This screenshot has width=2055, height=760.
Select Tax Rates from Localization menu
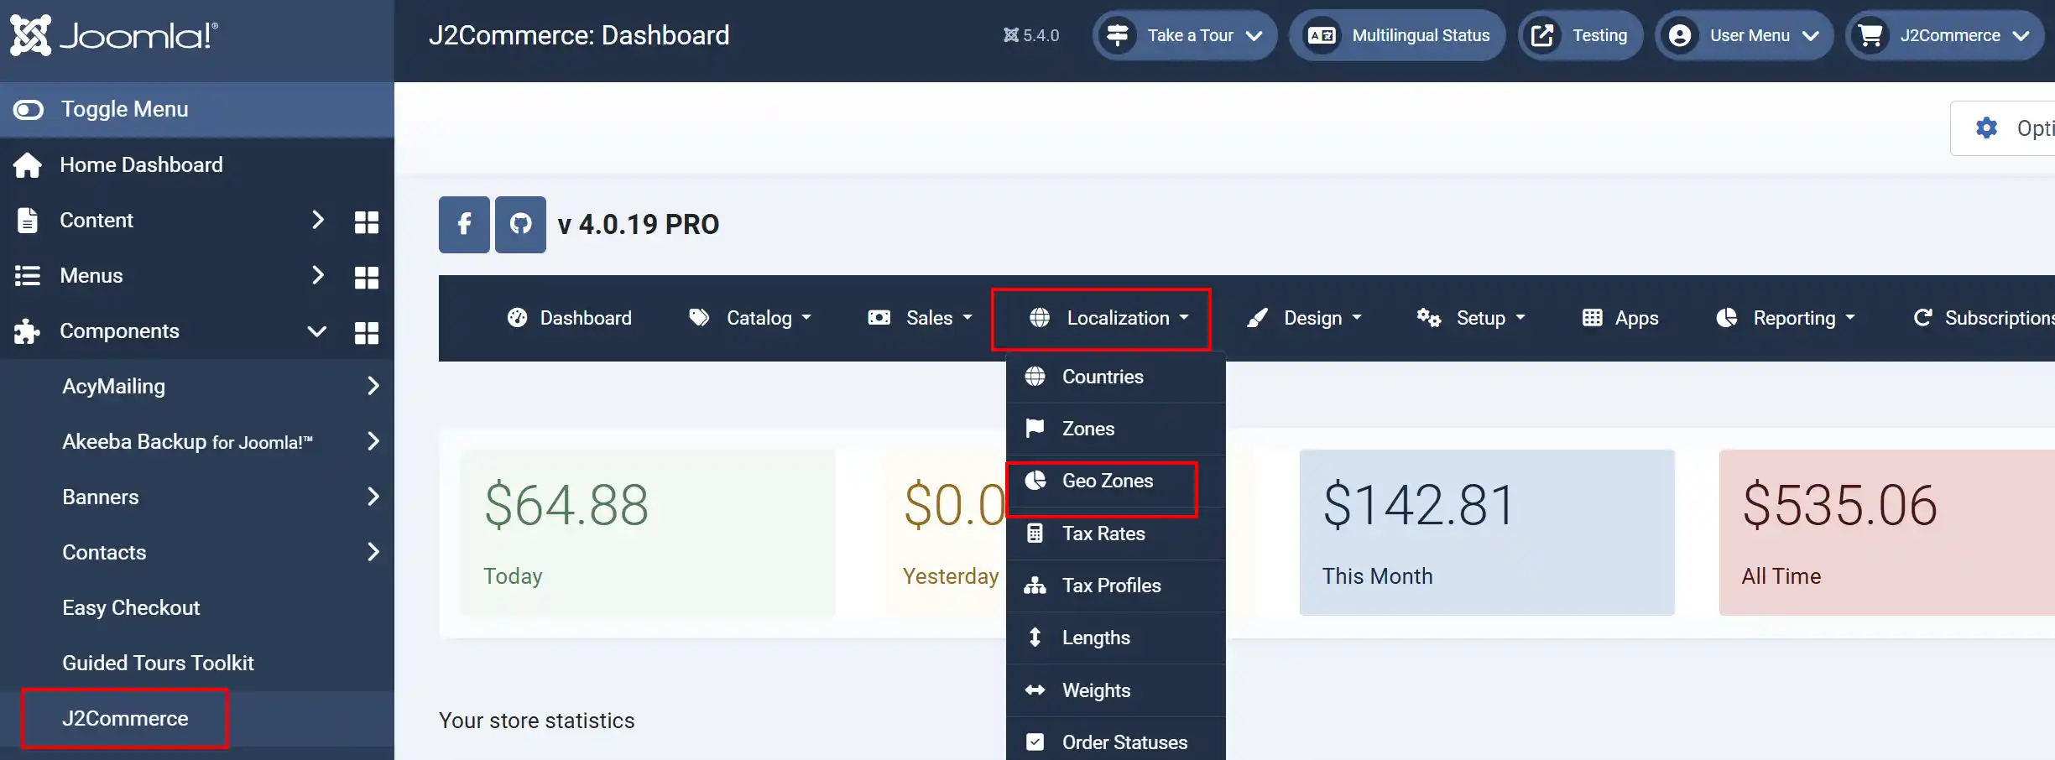pos(1115,534)
